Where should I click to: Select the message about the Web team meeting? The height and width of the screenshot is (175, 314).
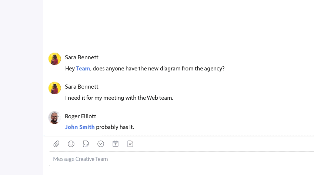tap(119, 98)
